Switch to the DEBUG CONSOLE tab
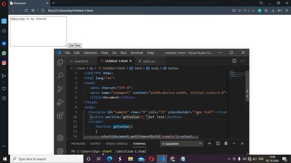Screen dimensions: 291x163 point(117,144)
